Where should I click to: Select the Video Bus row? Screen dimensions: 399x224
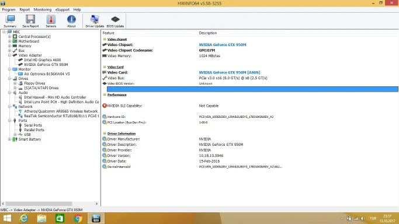point(249,78)
